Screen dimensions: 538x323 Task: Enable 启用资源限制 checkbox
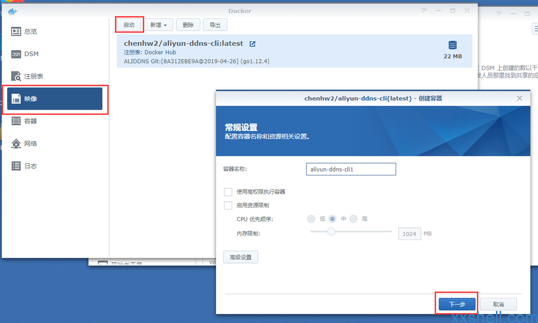click(x=228, y=205)
